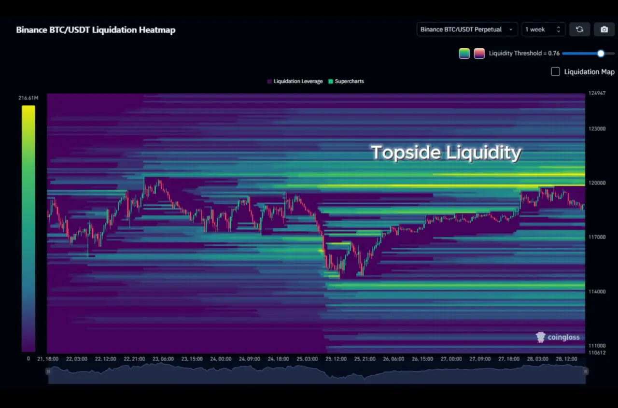Click the Binance BTC/USDT Liquidation Heatmap title
Viewport: 618px width, 408px height.
(96, 30)
